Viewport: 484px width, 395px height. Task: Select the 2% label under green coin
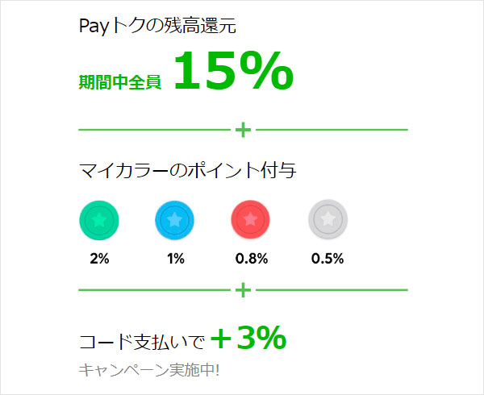[99, 259]
